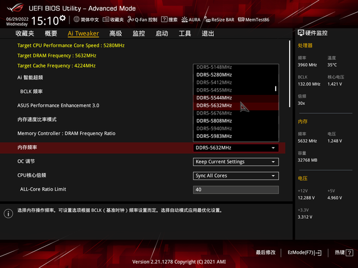The image size is (358, 268).
Task: Open the 收藏夹 favorites toolbar icon
Action: pos(106,20)
